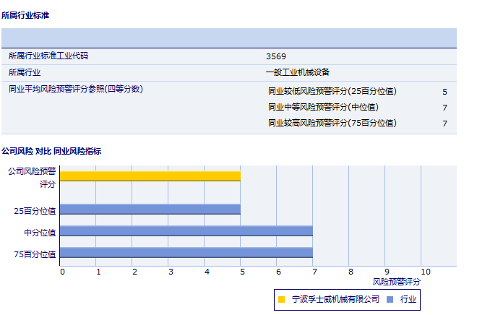Image resolution: width=477 pixels, height=315 pixels.
Task: Click 同业较高风险预警评分(75百分位值) text
Action: 332,124
